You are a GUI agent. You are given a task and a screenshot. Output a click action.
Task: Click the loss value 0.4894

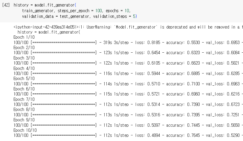point(154,135)
